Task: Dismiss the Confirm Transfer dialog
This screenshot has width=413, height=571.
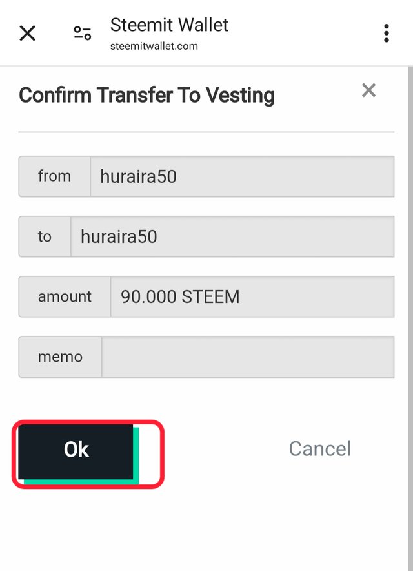Action: pos(368,90)
